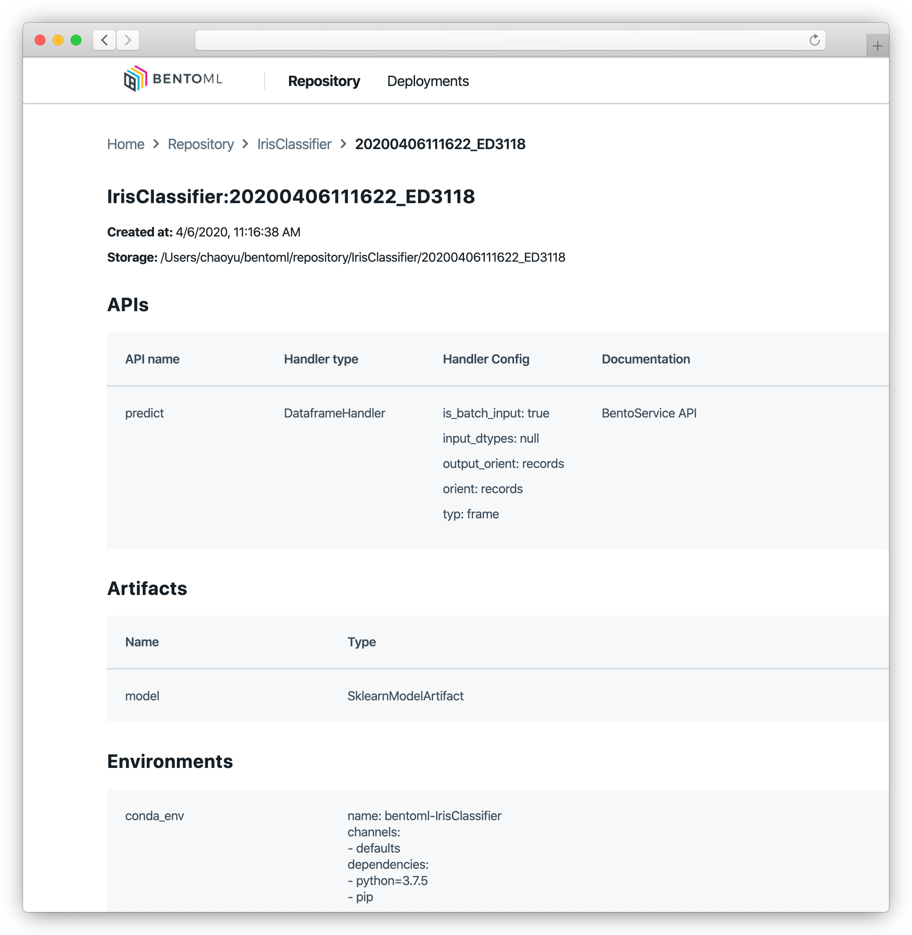Navigate back using the browser back arrow
This screenshot has height=935, width=912.
tap(104, 41)
